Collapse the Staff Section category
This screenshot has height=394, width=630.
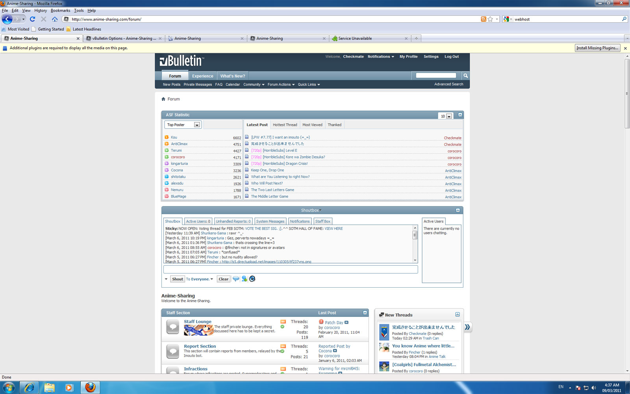(365, 312)
